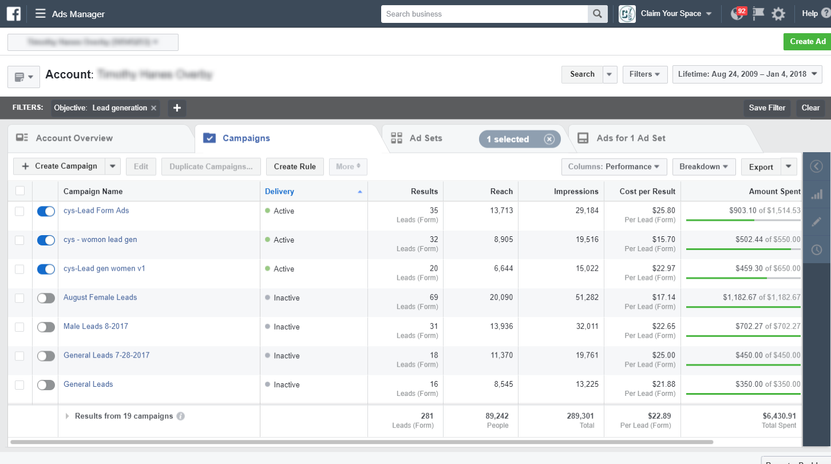
Task: Open the clock history icon in sidebar
Action: pyautogui.click(x=817, y=249)
